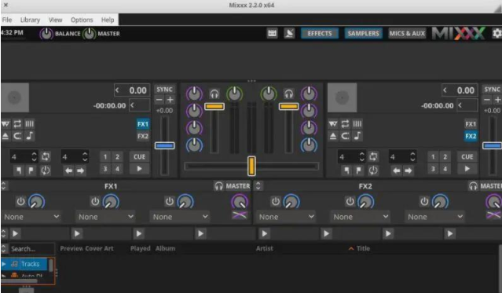
Task: Click left deck beatjump forward arrow
Action: [80, 170]
